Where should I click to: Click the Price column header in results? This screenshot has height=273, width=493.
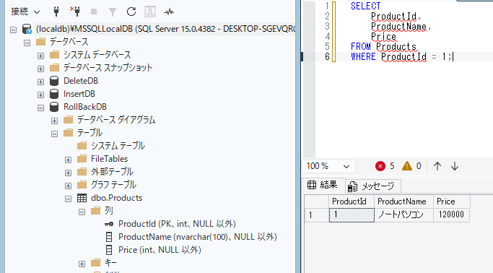[x=452, y=201]
